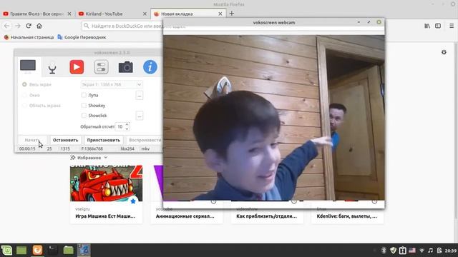Open the Showclick options dialog button
This screenshot has width=458, height=257.
(140, 116)
